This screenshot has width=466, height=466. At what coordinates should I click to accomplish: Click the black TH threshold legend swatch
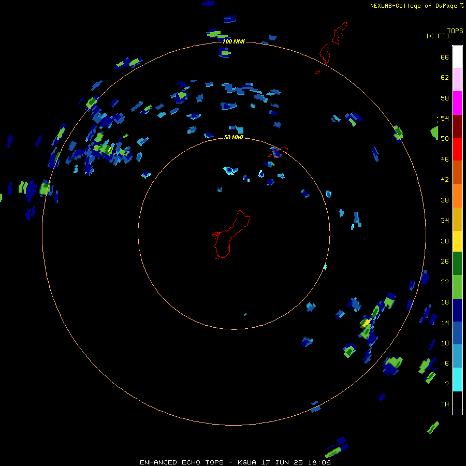tap(457, 403)
